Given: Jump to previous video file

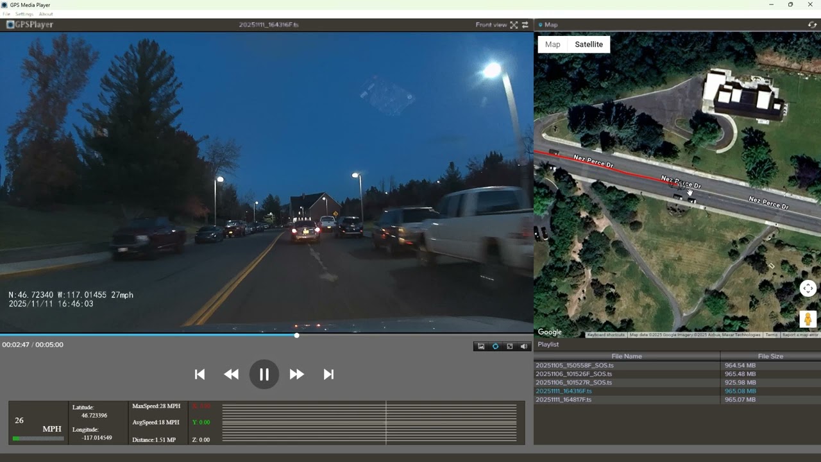Looking at the screenshot, I should click(199, 374).
